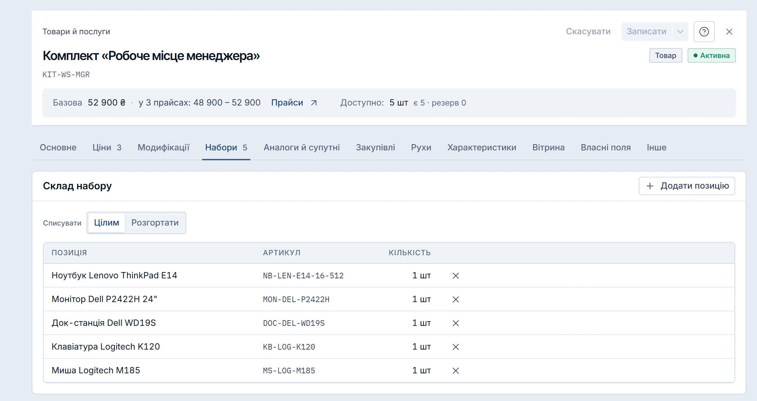Viewport: 757px width, 401px height.
Task: Open the arrow icon next to Прайси
Action: point(314,103)
